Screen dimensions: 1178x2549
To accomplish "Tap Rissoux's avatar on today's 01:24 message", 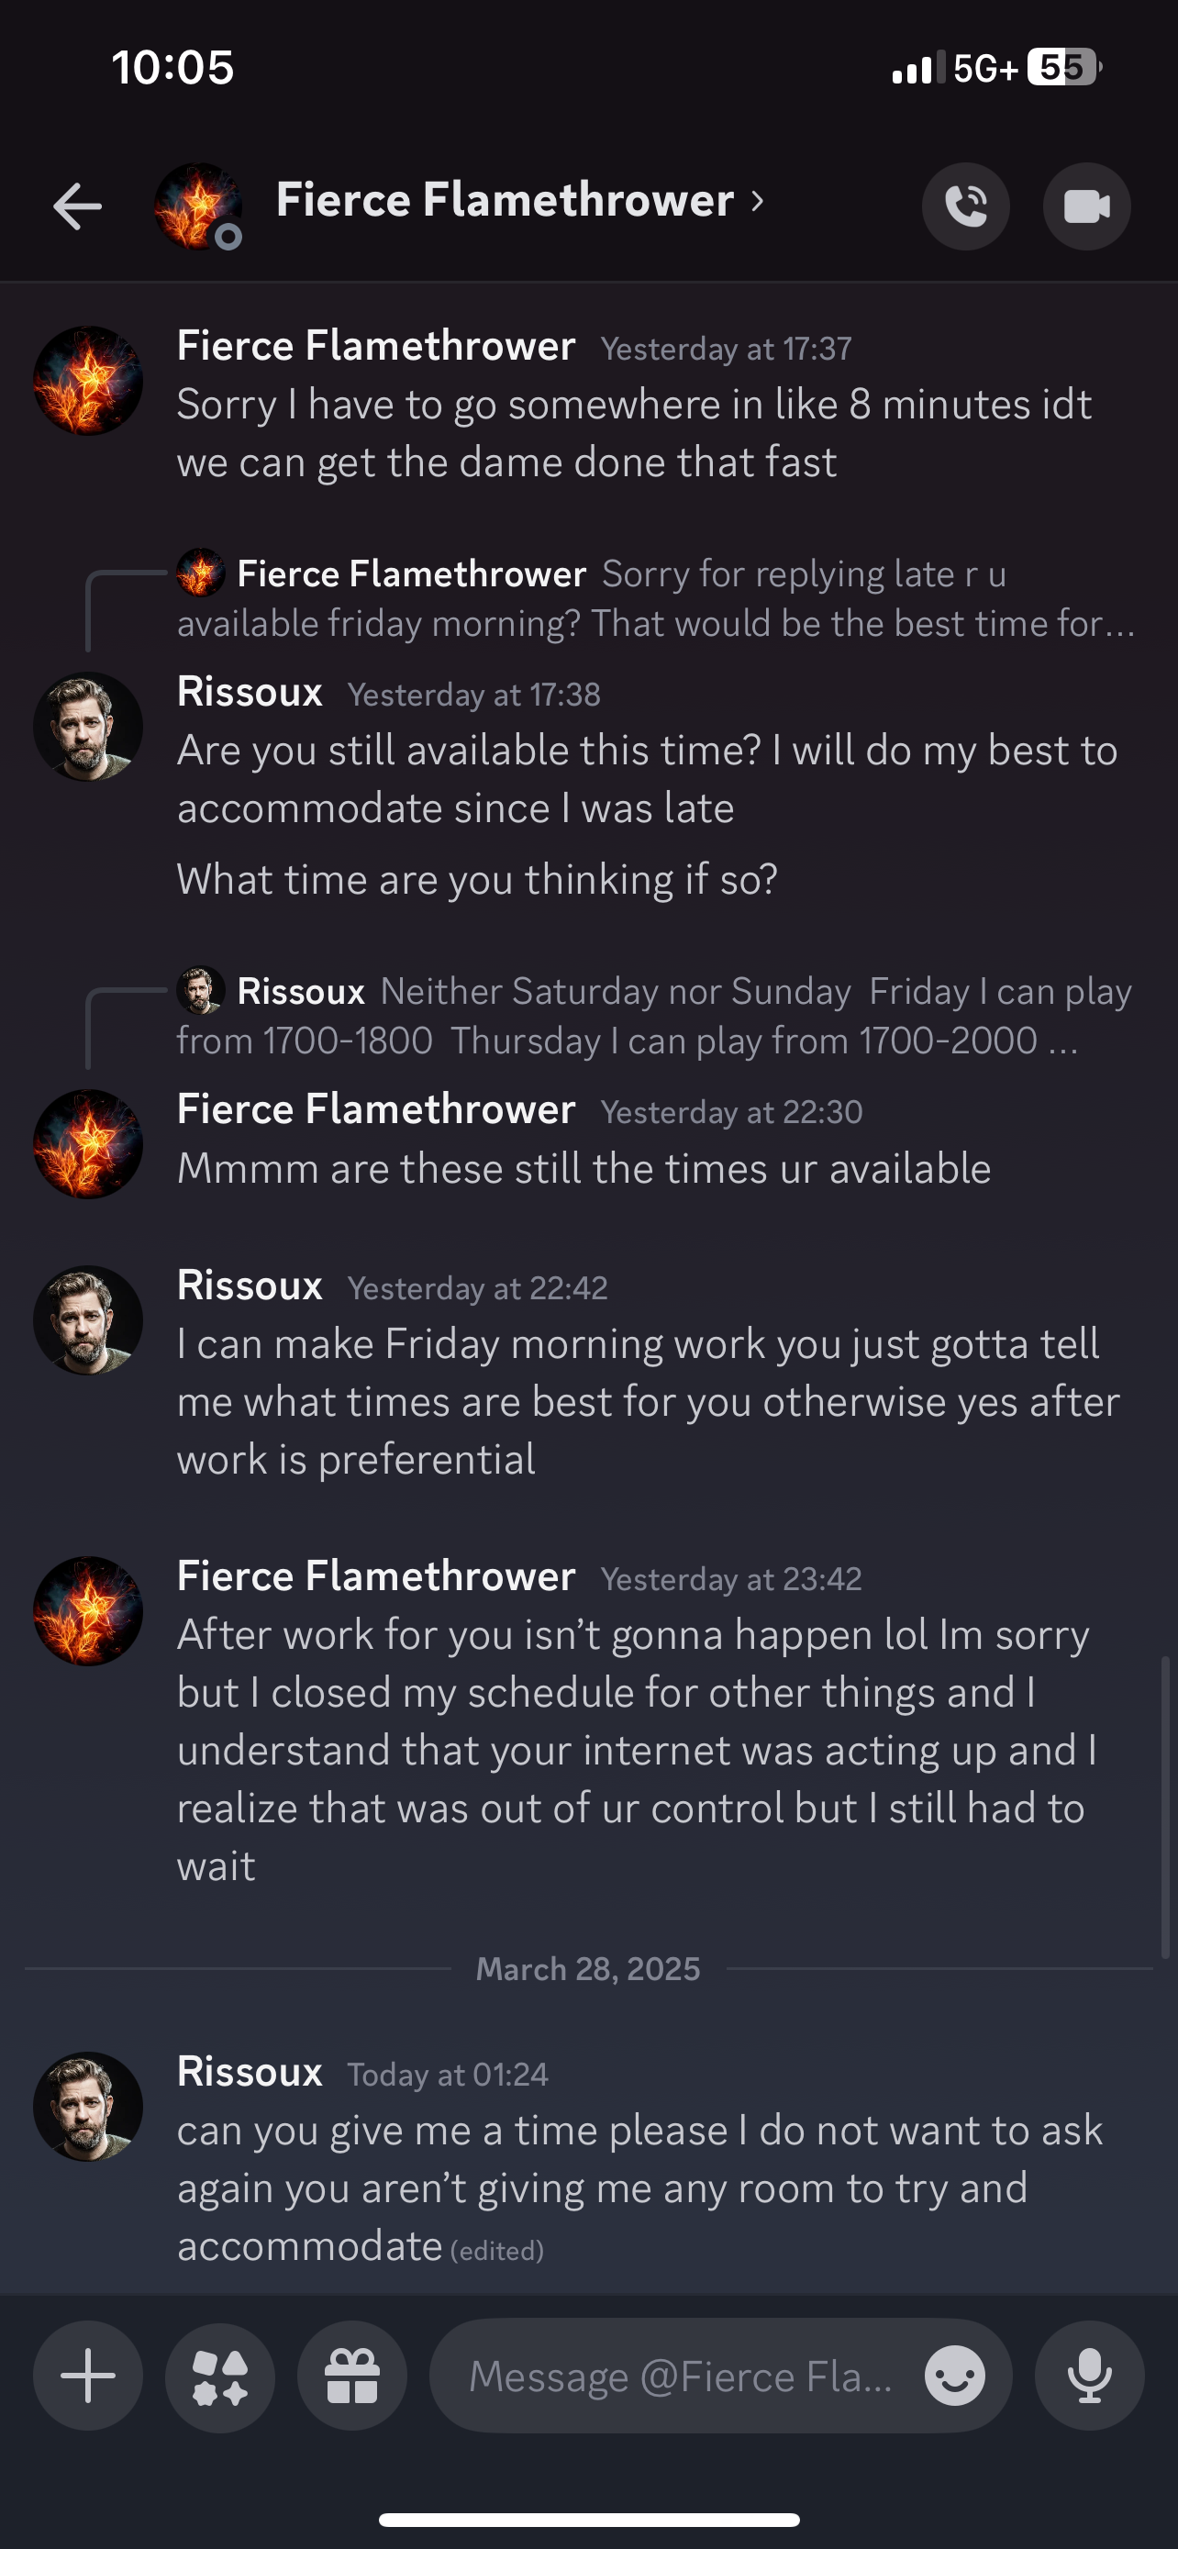I will [x=88, y=2106].
